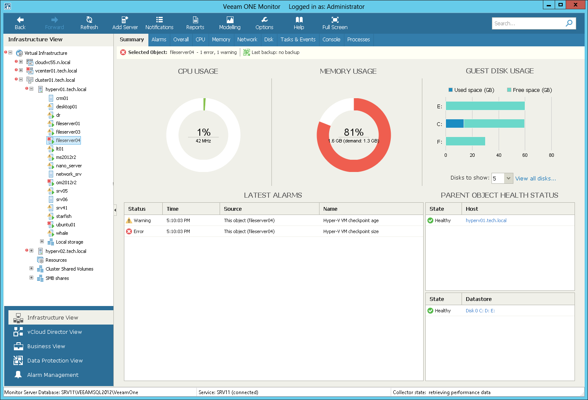
Task: Open the Add Server wizard icon
Action: [125, 20]
